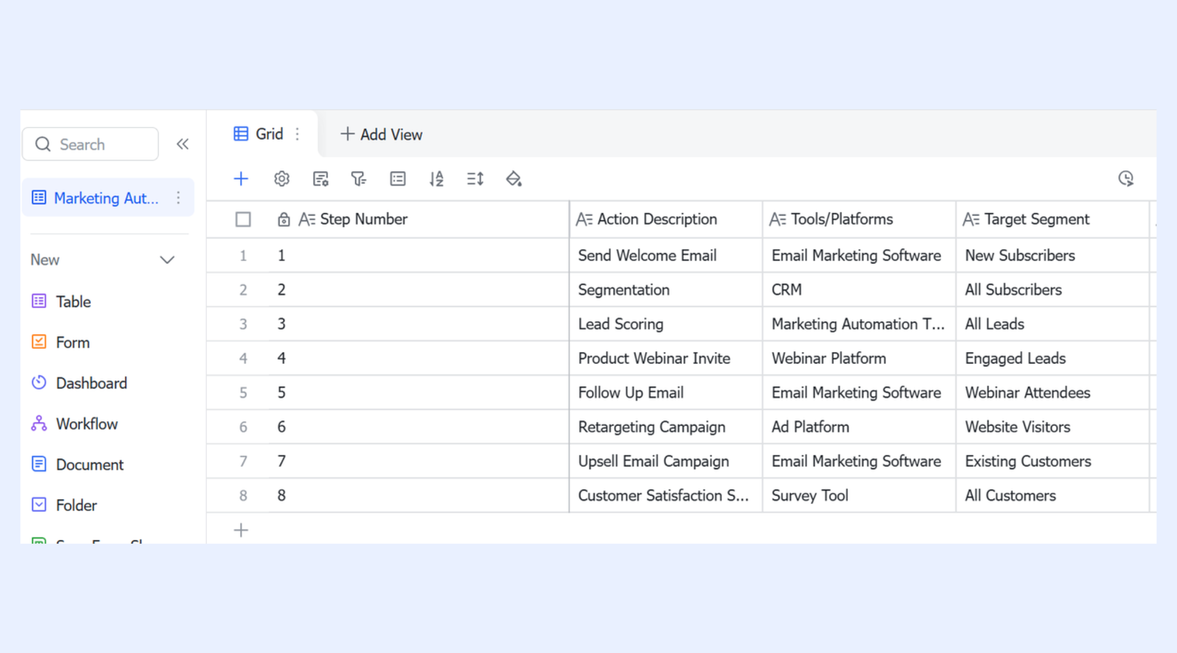Click the Target Segment column header
This screenshot has width=1177, height=653.
tap(1053, 219)
